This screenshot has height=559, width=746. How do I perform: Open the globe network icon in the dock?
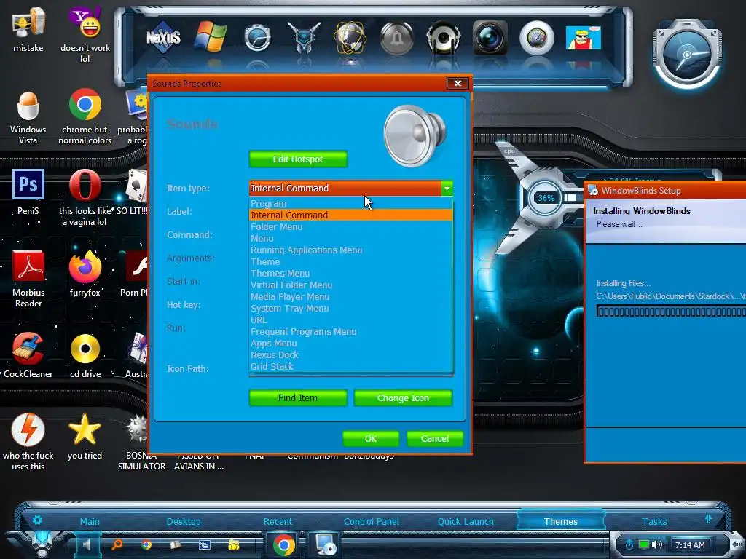pos(350,37)
